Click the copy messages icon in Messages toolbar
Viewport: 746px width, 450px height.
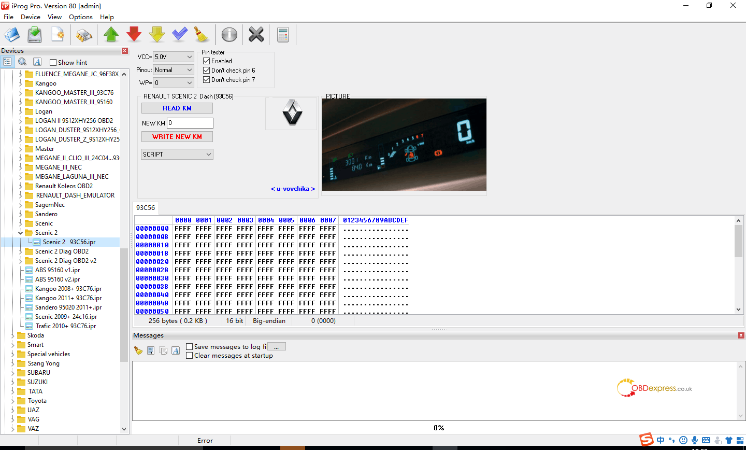coord(163,351)
